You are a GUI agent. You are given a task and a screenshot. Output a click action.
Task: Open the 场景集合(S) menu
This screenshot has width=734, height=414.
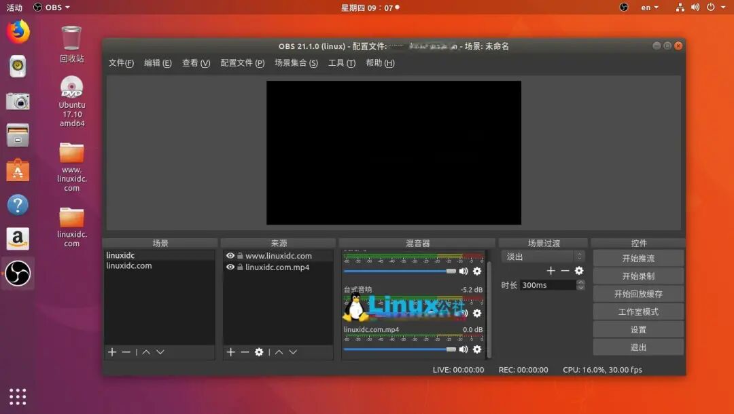pyautogui.click(x=296, y=62)
